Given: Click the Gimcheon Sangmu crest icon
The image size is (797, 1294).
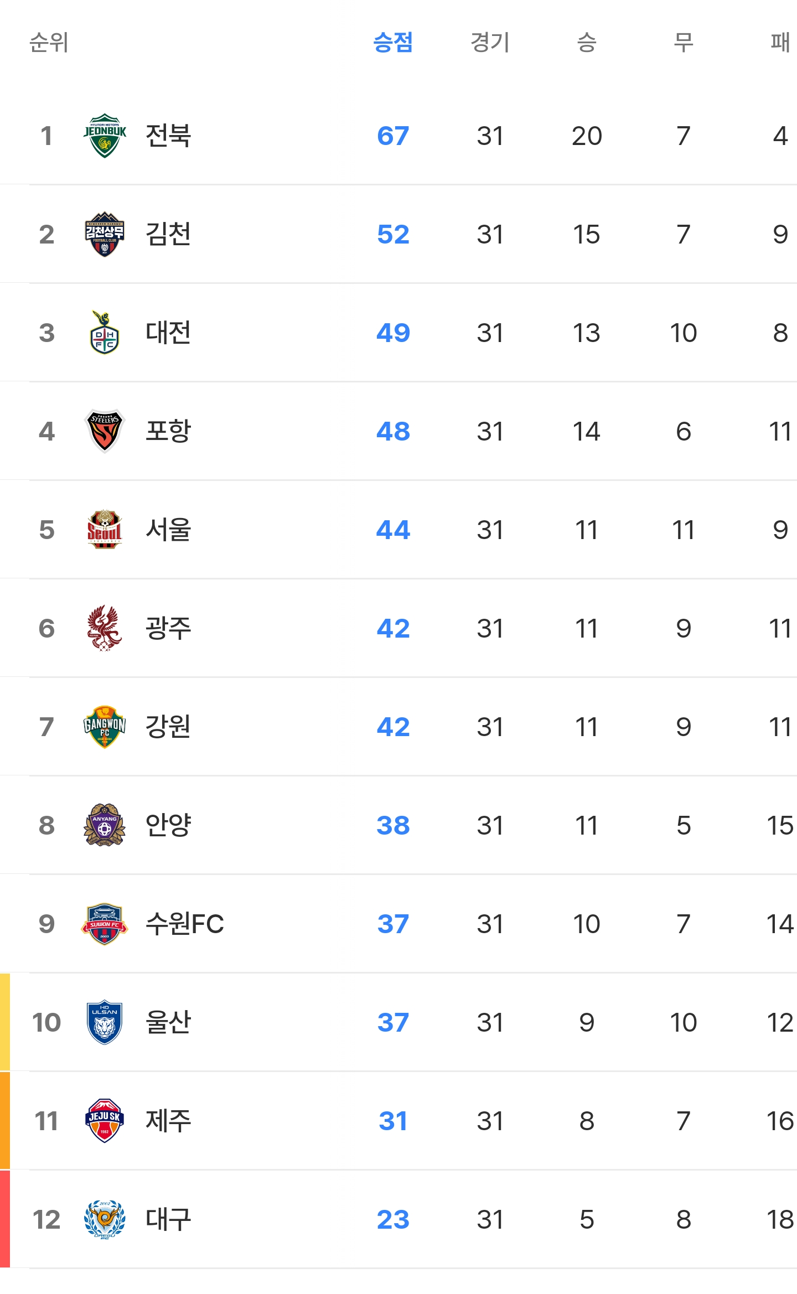Looking at the screenshot, I should point(105,234).
